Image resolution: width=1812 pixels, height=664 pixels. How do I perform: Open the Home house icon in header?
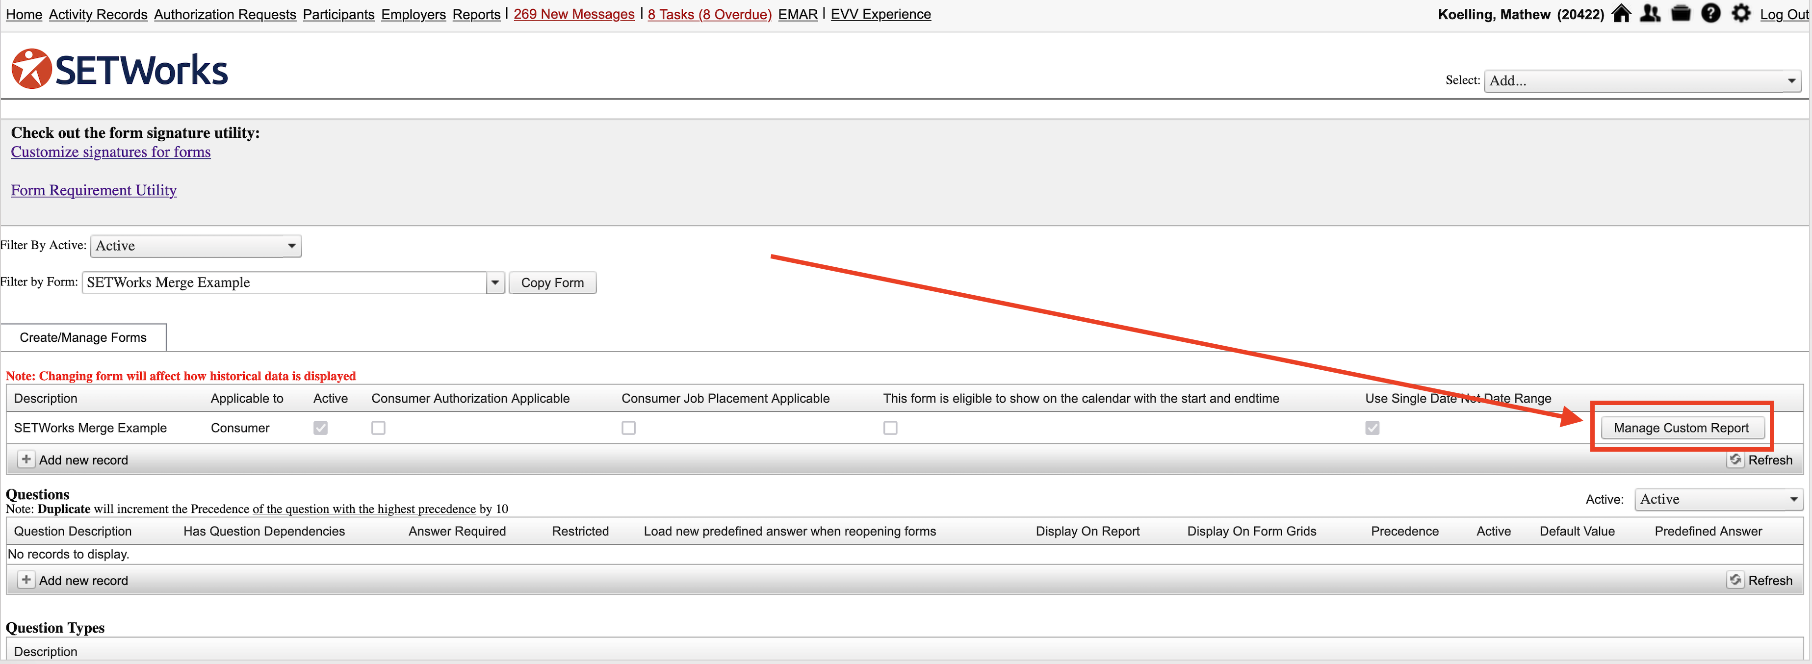point(1621,13)
